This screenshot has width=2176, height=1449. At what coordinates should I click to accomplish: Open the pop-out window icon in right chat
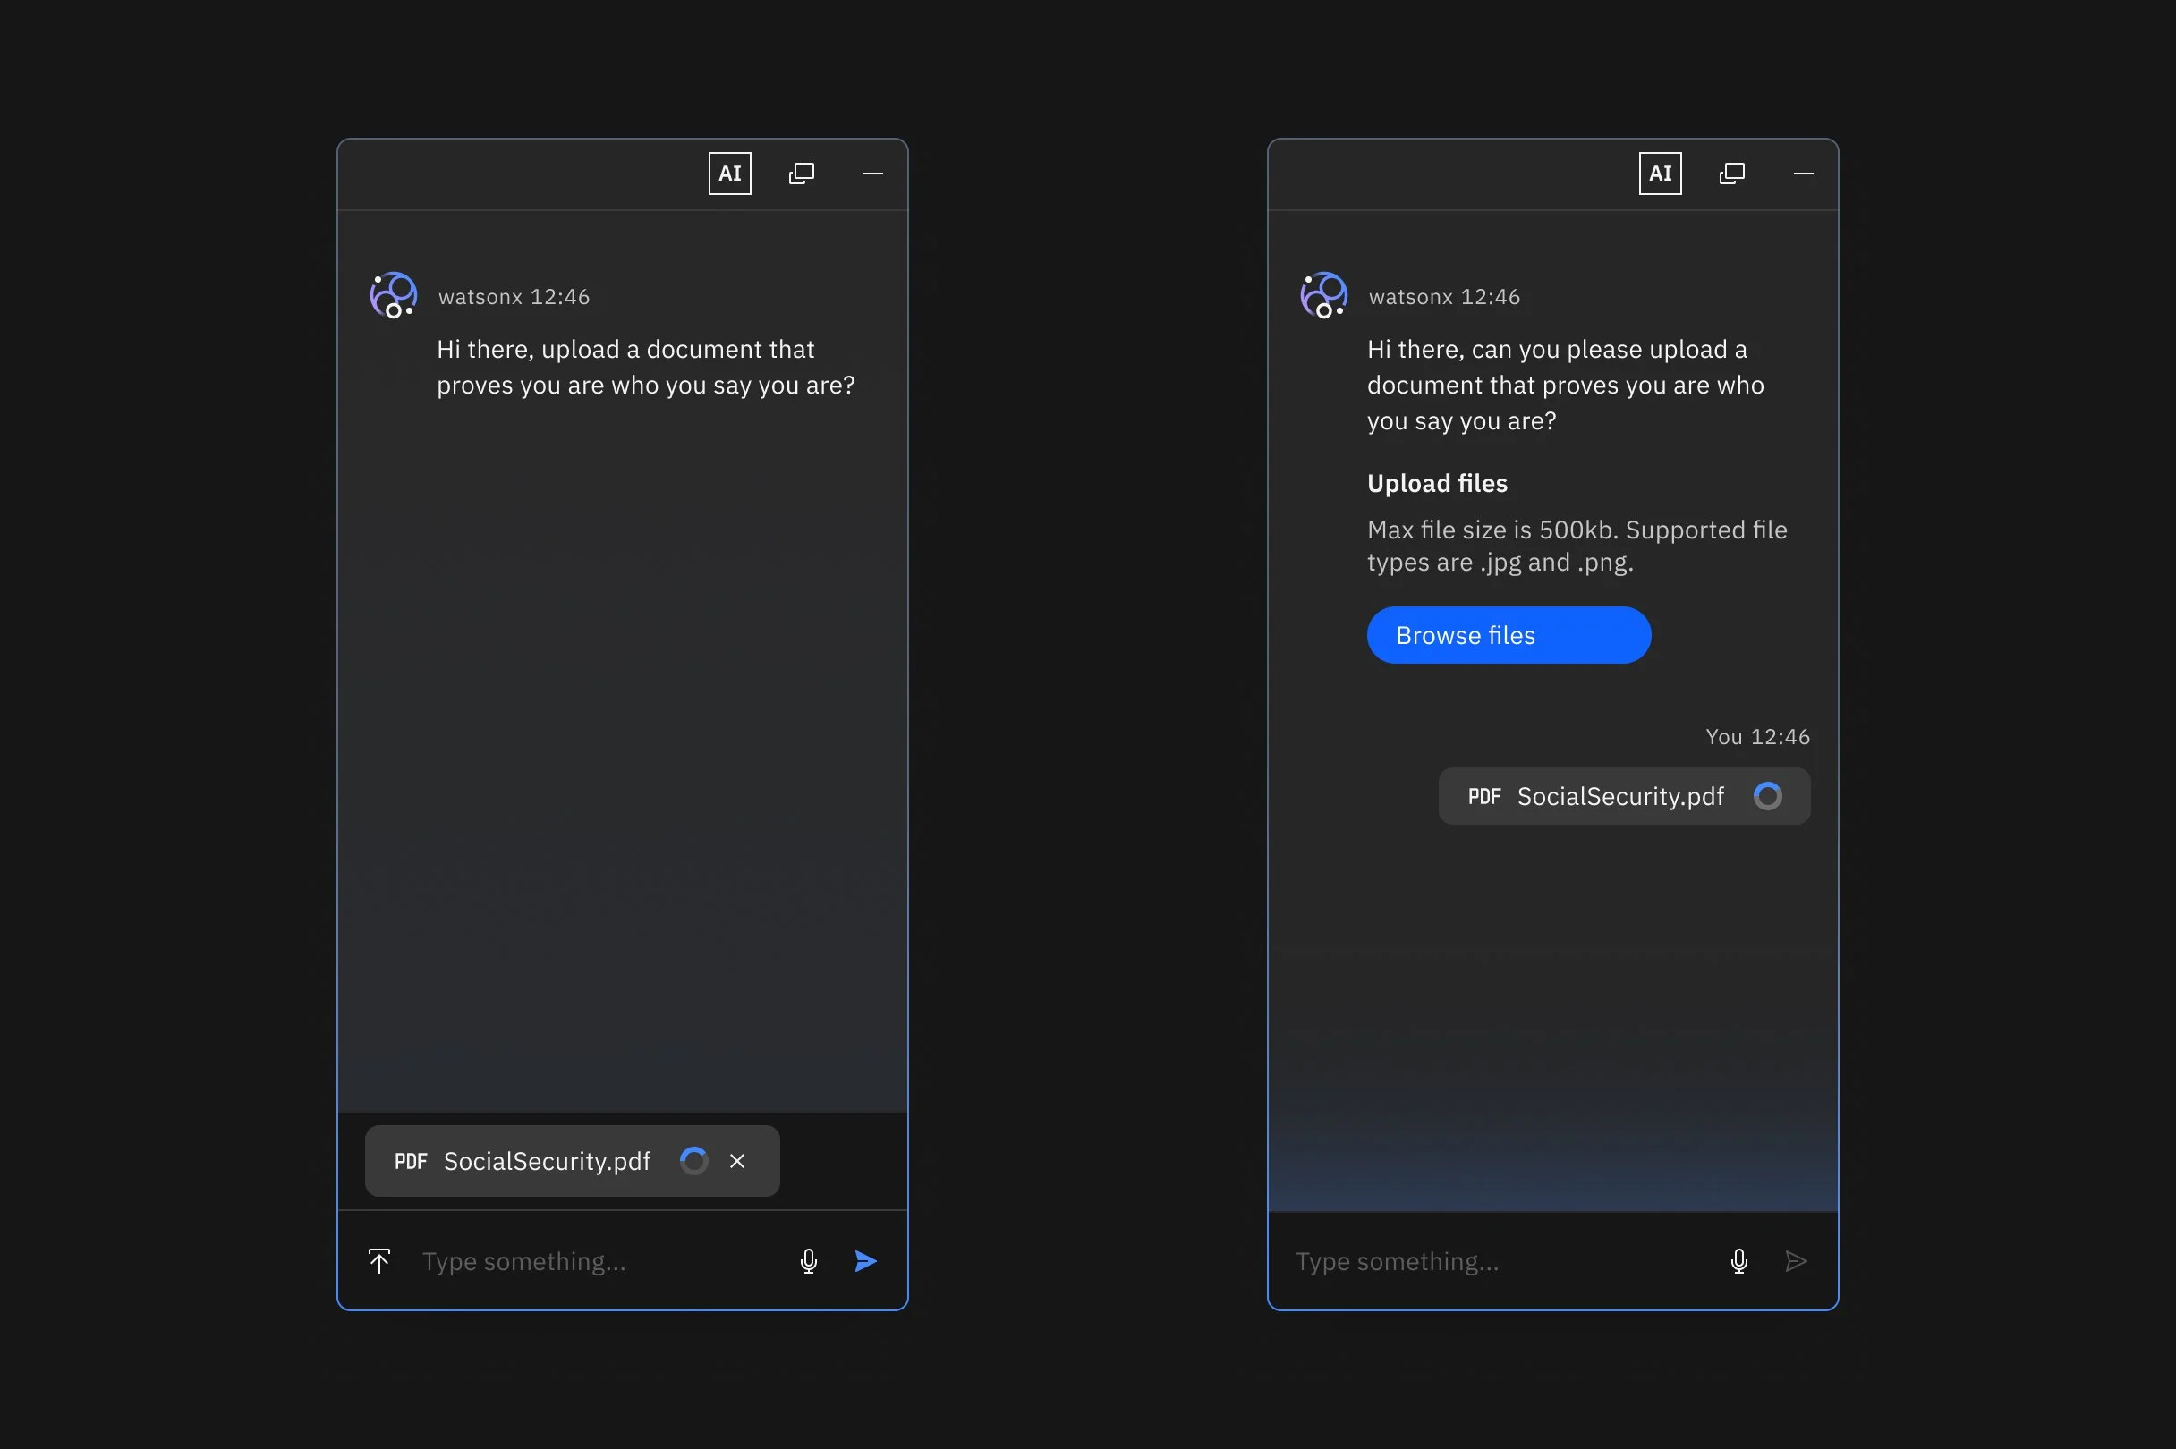[x=1730, y=174]
